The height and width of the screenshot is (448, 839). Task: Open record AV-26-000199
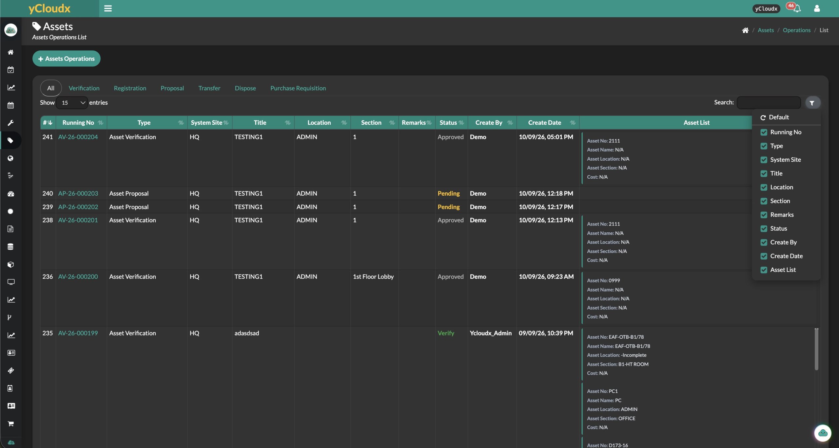click(78, 333)
